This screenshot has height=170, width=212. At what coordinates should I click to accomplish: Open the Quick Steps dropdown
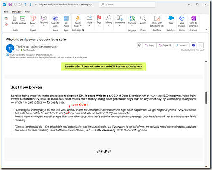point(78,21)
